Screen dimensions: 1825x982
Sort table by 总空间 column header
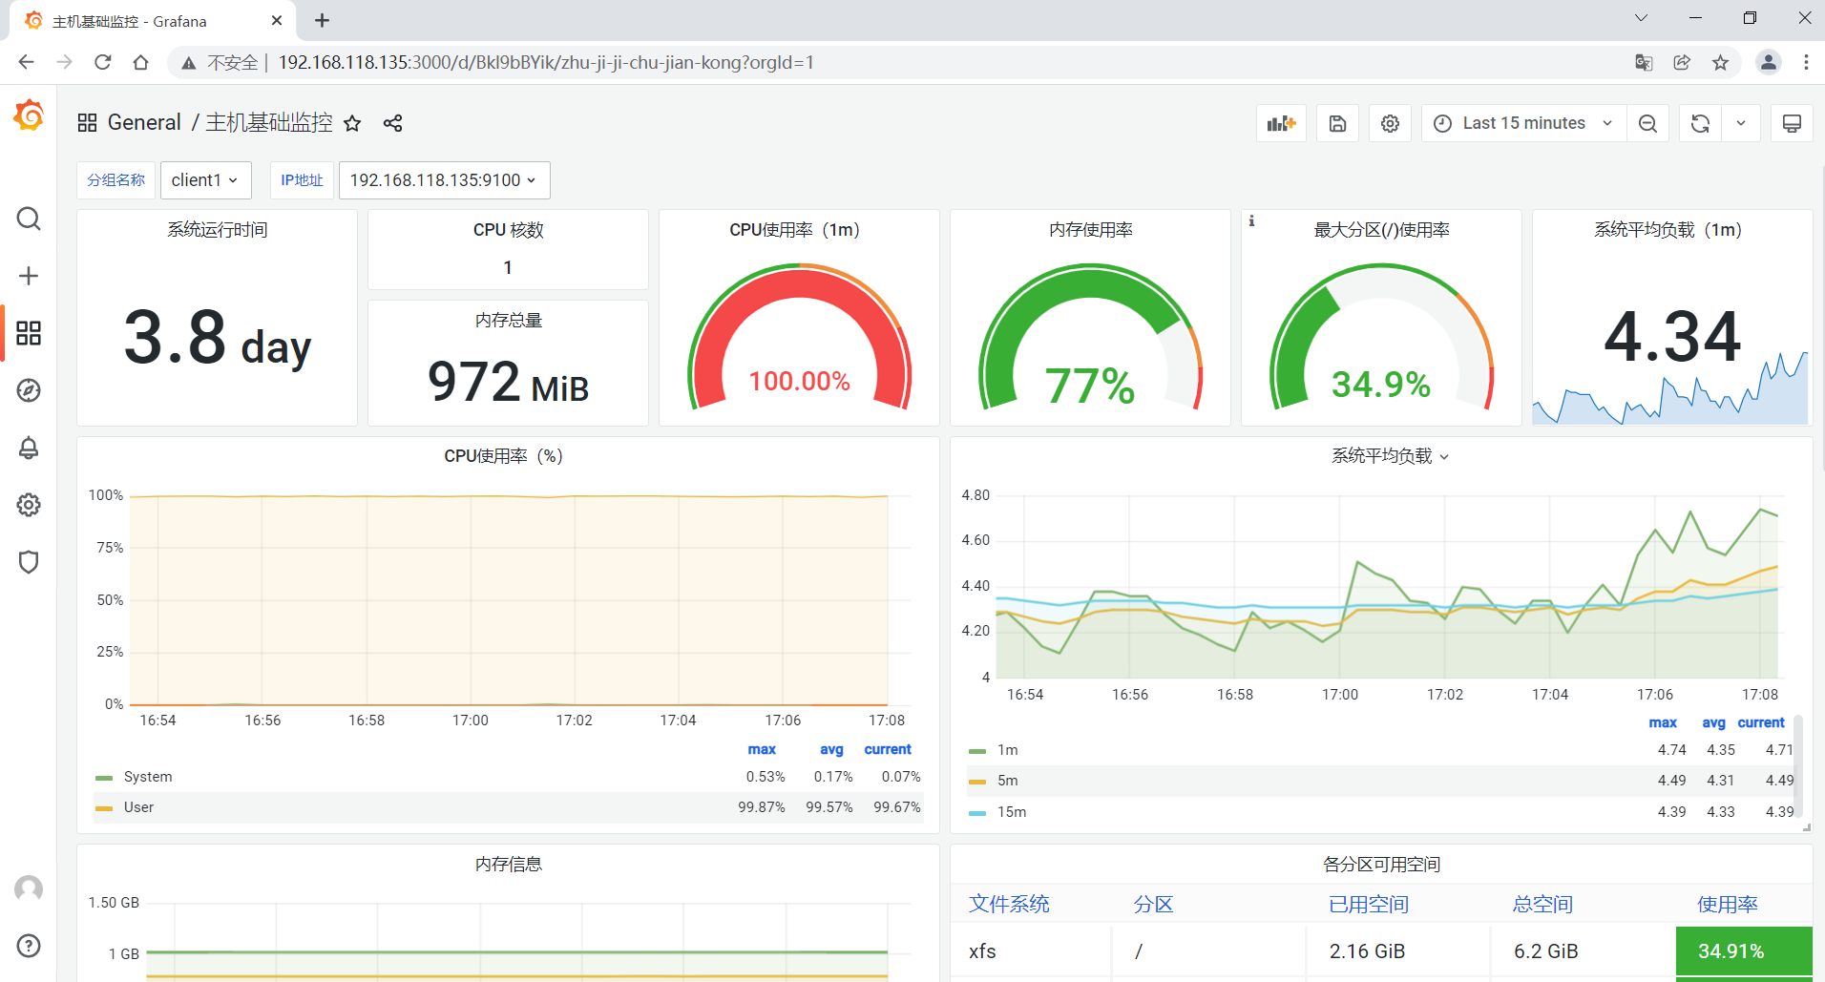pos(1542,904)
